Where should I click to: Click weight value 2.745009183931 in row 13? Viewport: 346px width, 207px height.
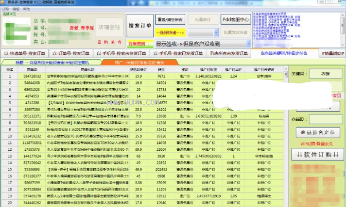coord(208,156)
